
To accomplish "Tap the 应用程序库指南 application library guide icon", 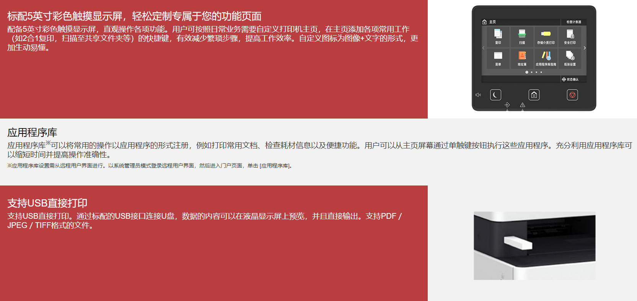I will (546, 59).
